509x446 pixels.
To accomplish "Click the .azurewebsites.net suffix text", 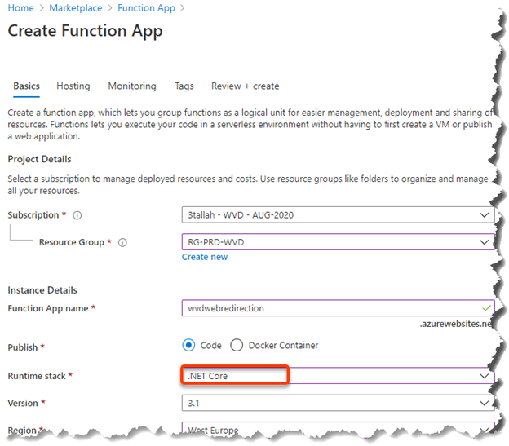I will (x=455, y=324).
